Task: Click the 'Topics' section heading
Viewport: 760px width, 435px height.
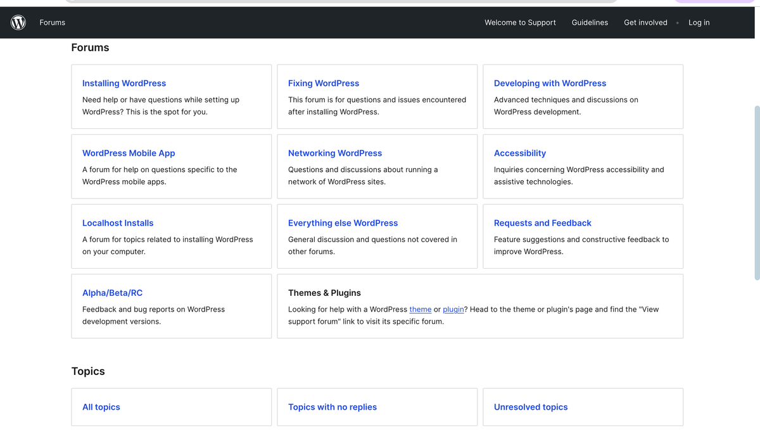Action: [88, 371]
